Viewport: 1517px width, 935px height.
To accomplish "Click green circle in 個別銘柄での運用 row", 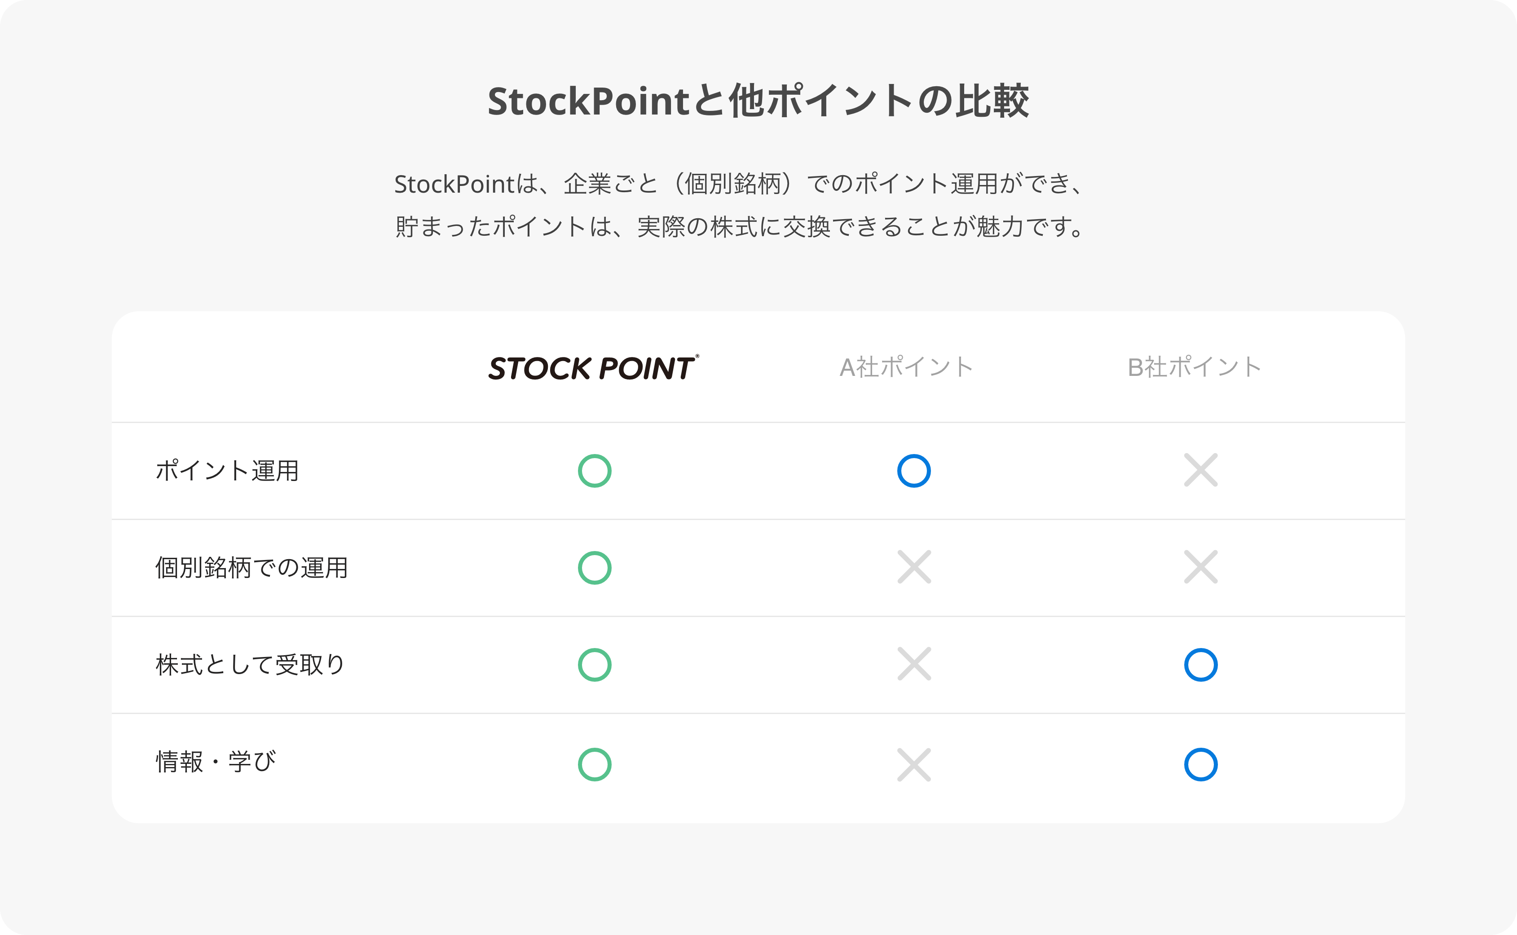I will coord(594,568).
